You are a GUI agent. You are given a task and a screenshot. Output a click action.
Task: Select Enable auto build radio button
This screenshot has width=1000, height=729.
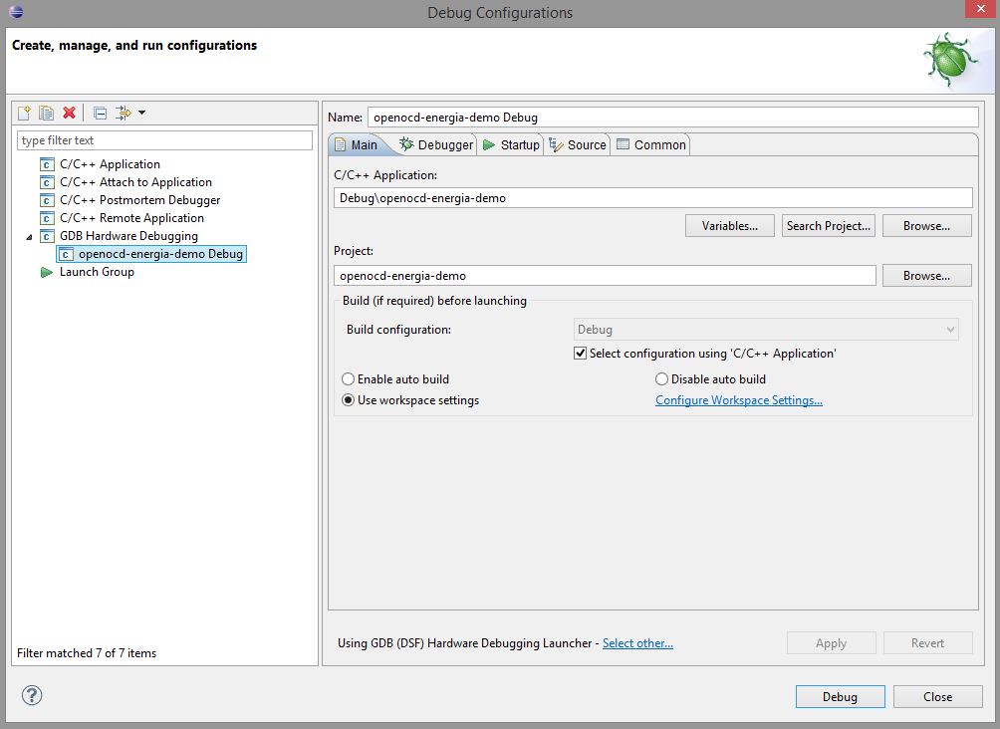tap(348, 378)
